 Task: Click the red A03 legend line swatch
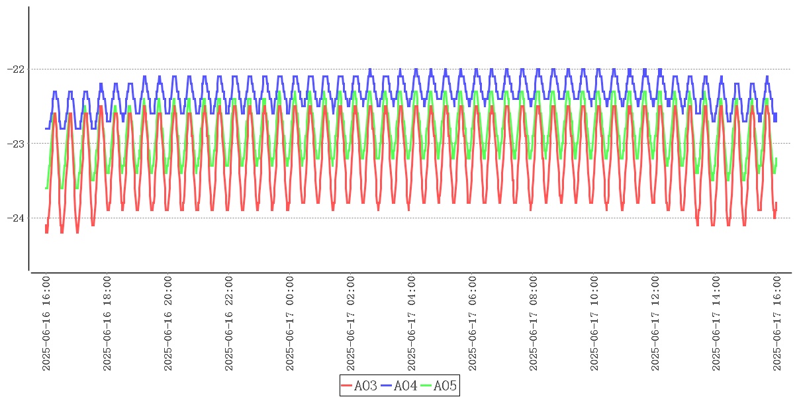click(348, 386)
